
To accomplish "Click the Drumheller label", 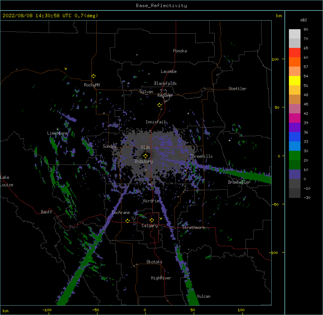I will [x=239, y=182].
